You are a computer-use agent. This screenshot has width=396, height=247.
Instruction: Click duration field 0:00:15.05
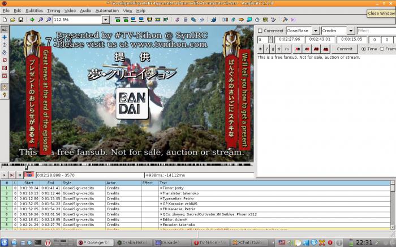[351, 40]
